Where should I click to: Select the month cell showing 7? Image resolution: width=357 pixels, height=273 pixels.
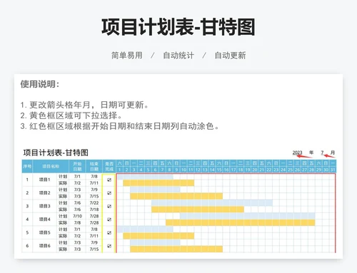coord(322,153)
